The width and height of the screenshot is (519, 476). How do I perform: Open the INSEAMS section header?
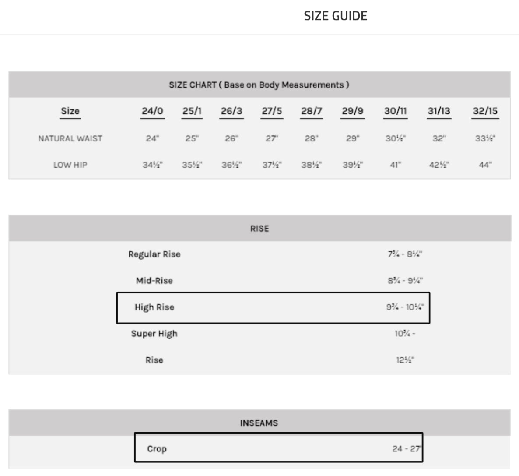(259, 423)
